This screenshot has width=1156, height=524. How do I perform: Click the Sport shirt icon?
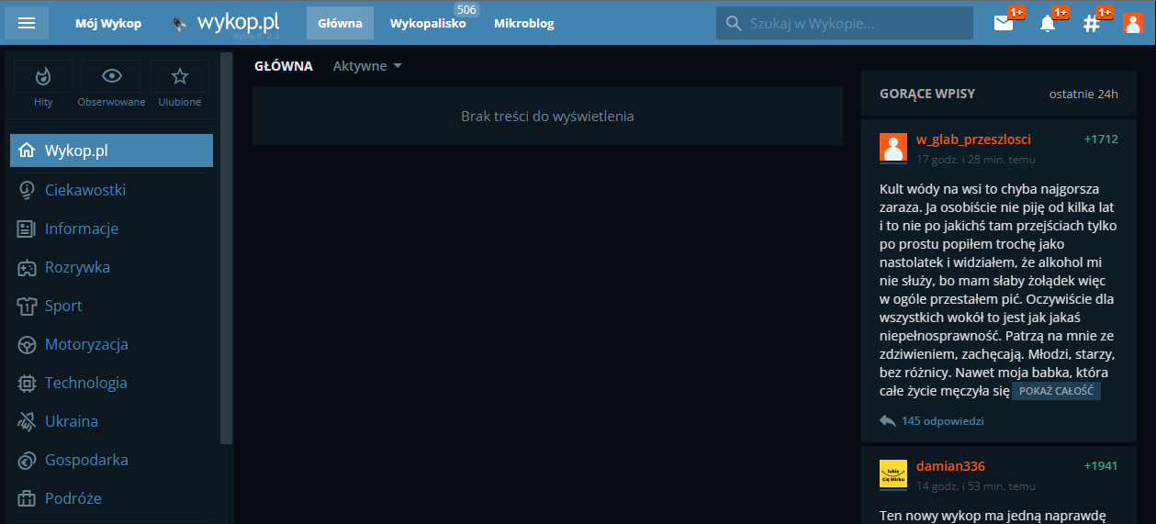(x=27, y=306)
